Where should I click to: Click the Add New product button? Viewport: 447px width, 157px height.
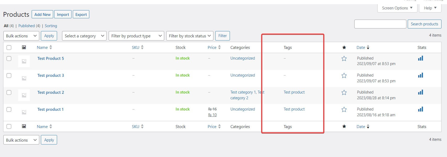(x=42, y=14)
